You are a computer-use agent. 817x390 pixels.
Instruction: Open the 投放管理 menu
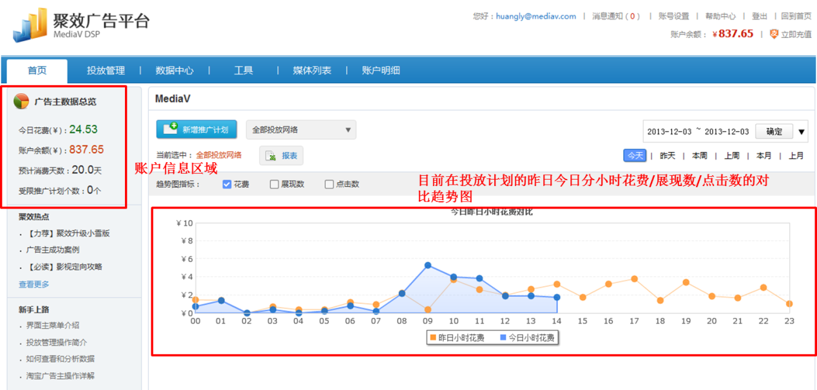(x=106, y=71)
